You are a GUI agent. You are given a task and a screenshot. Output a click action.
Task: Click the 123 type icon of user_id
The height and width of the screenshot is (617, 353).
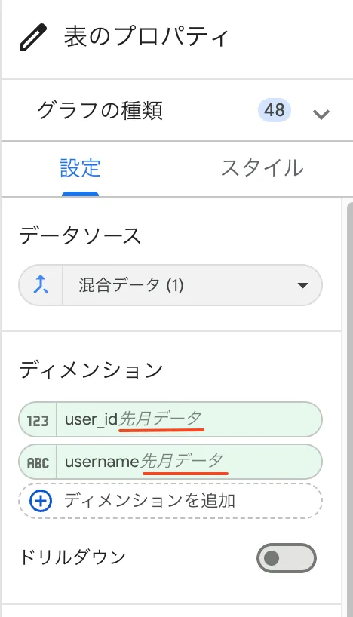pyautogui.click(x=38, y=420)
